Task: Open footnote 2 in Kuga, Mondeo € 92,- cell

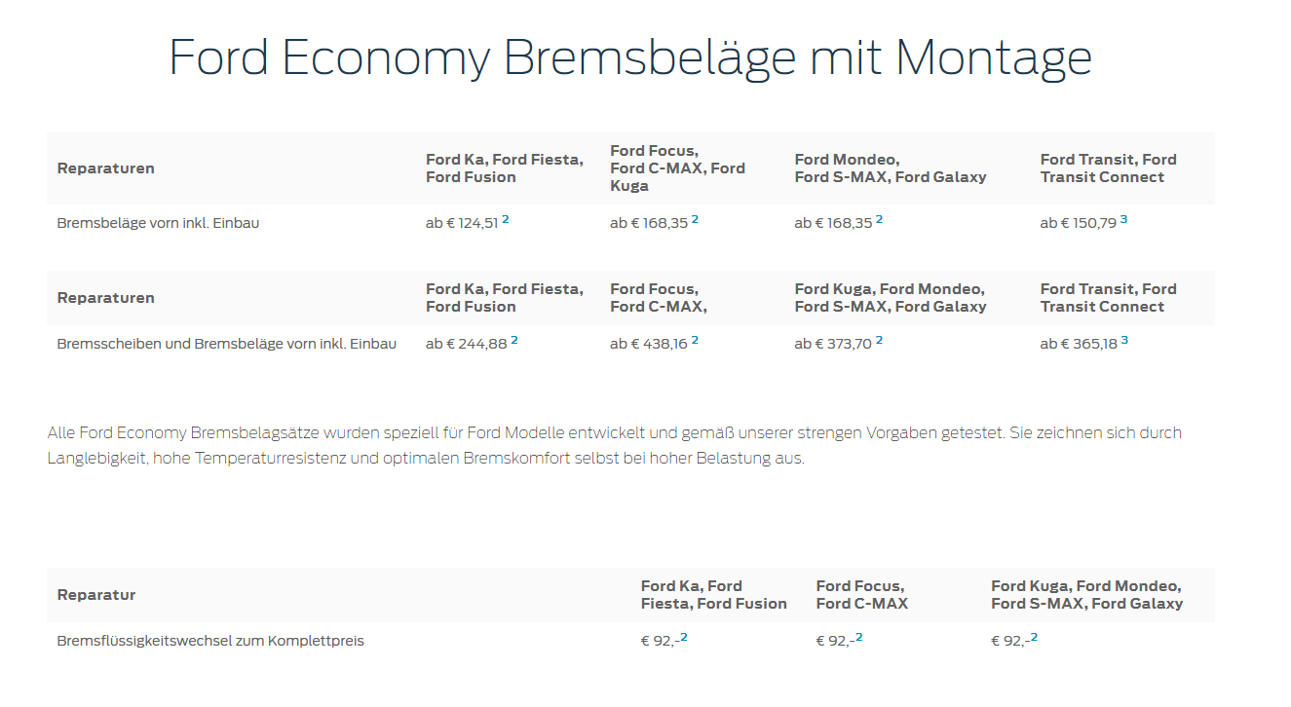Action: click(1034, 637)
